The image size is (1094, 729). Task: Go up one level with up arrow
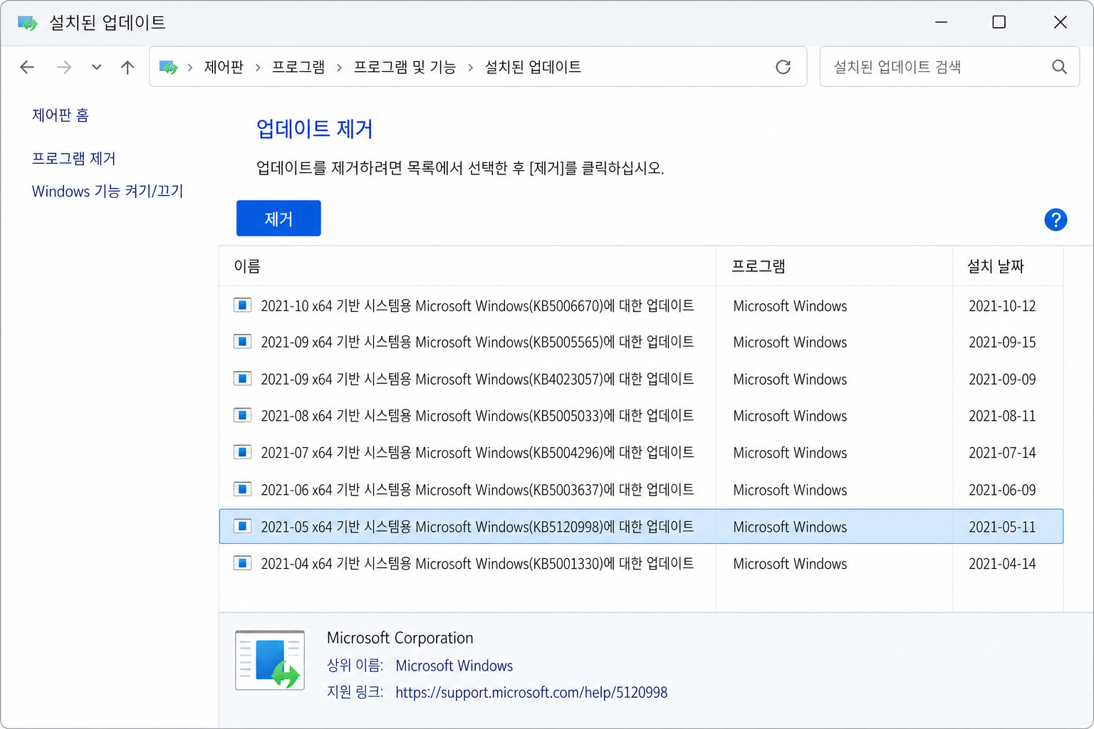pyautogui.click(x=127, y=67)
